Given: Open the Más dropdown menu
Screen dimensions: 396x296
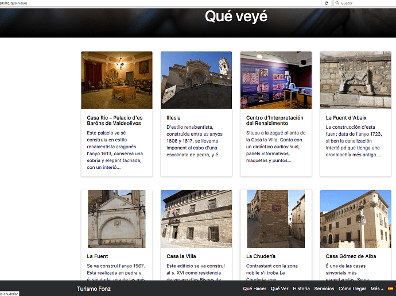Looking at the screenshot, I should [x=377, y=289].
